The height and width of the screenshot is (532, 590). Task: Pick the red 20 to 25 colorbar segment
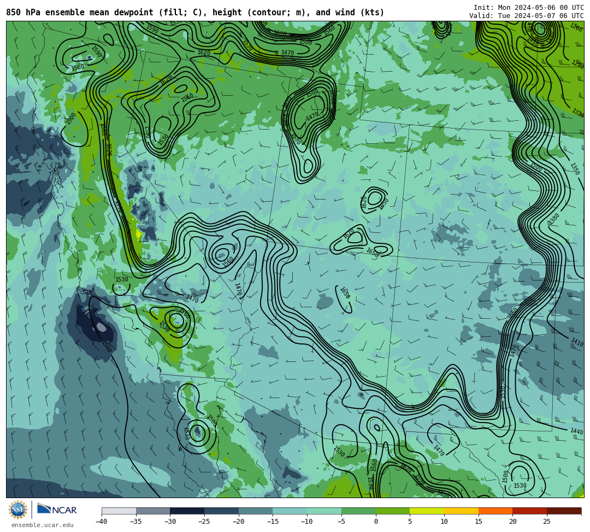tap(530, 511)
